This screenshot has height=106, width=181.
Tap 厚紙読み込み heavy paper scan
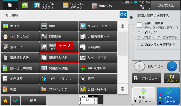point(59,58)
